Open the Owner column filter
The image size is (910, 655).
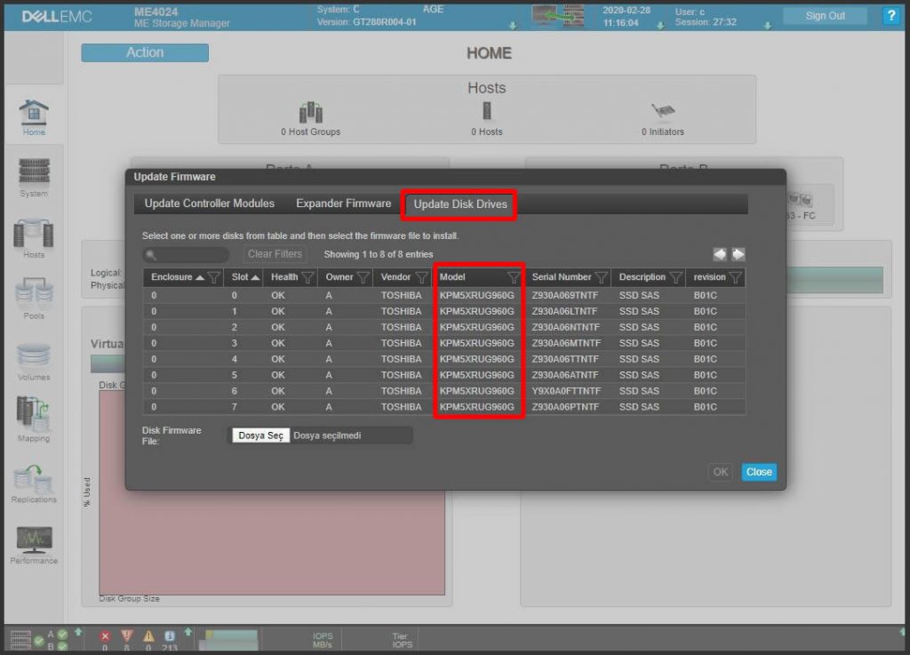click(x=363, y=277)
